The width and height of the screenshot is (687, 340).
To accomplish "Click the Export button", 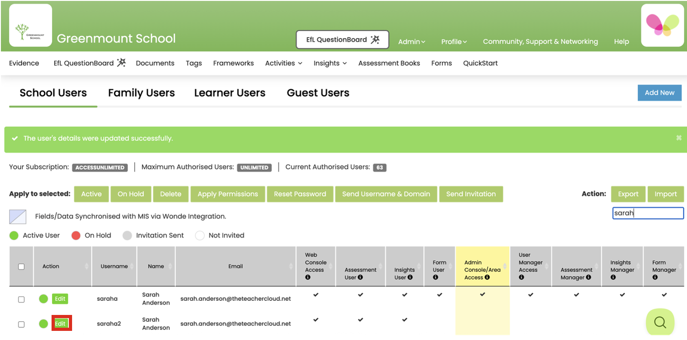I will [x=628, y=194].
